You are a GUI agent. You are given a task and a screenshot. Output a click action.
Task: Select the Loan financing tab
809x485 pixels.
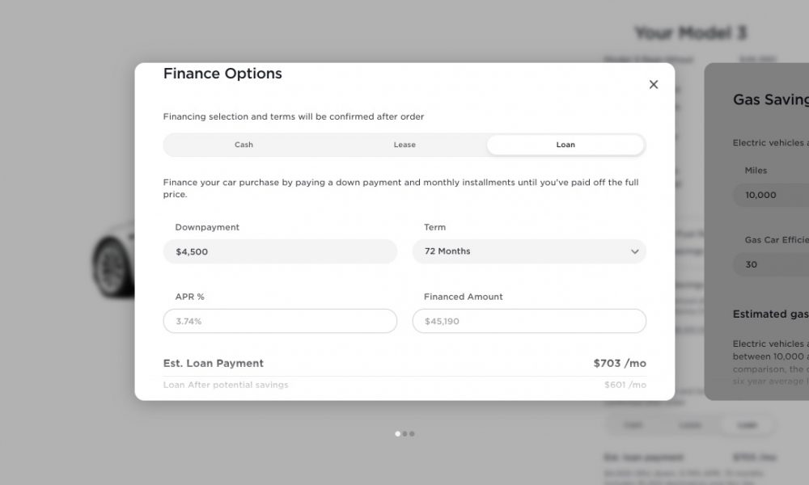coord(565,145)
